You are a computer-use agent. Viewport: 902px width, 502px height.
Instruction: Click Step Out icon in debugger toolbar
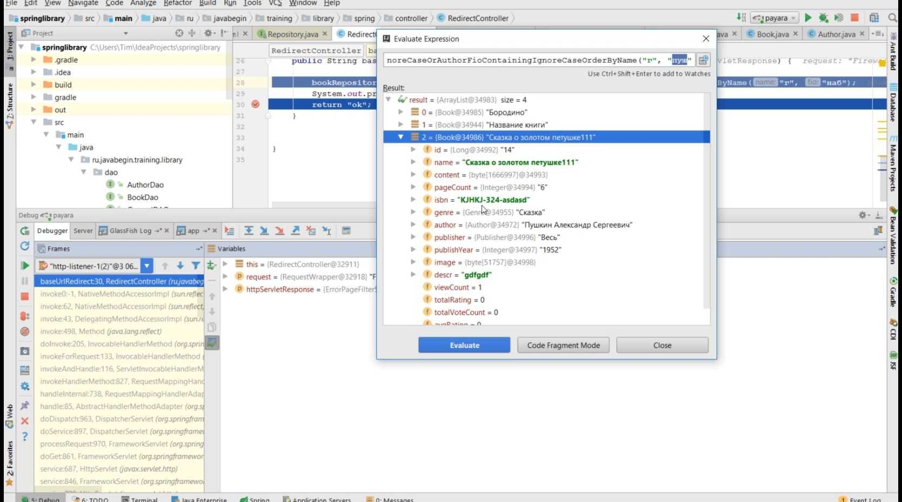(x=295, y=231)
